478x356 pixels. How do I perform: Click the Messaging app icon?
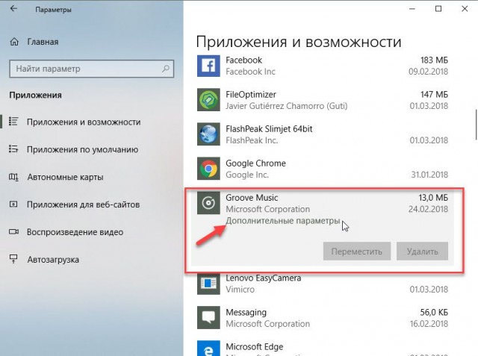click(207, 318)
